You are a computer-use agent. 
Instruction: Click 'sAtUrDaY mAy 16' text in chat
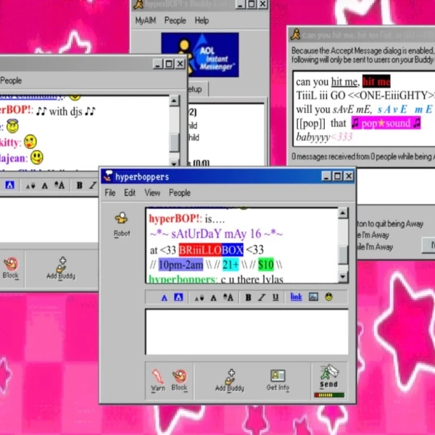(x=216, y=234)
